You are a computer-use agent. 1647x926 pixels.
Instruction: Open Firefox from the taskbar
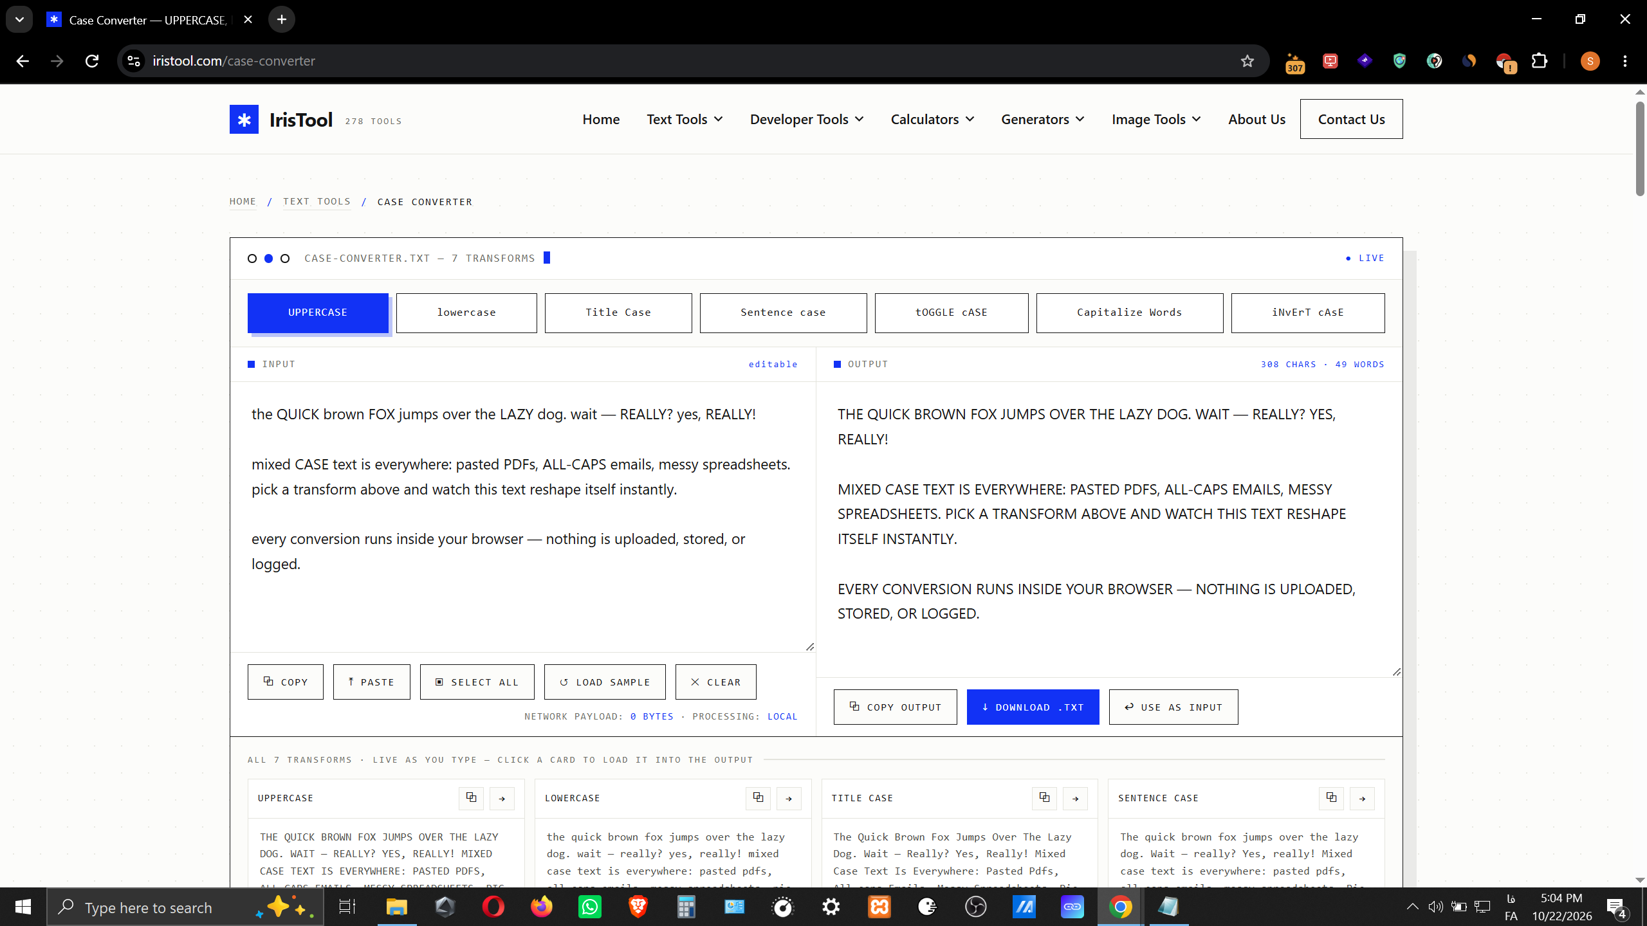click(x=542, y=907)
